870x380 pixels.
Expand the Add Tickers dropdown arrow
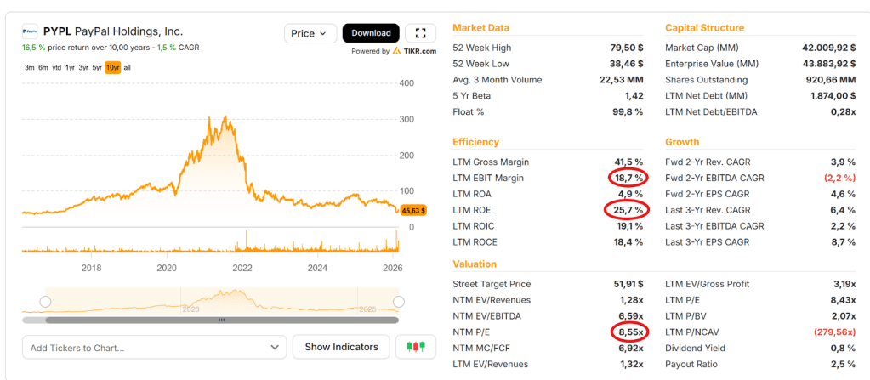click(273, 347)
